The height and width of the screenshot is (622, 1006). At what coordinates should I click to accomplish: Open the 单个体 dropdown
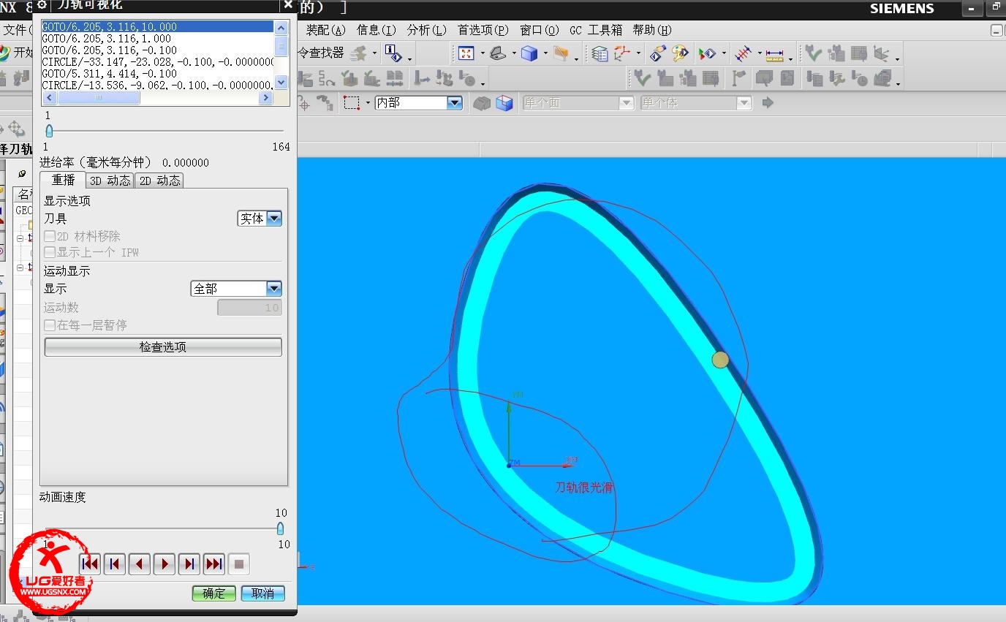click(696, 103)
